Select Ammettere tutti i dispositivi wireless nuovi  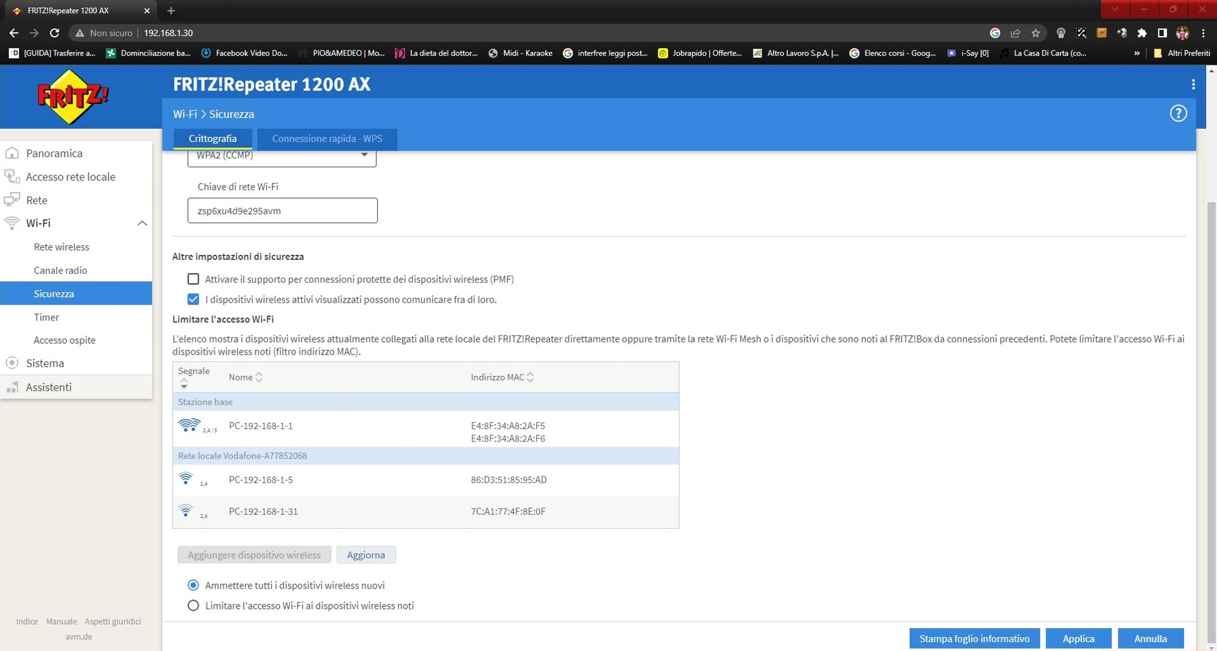coord(193,585)
